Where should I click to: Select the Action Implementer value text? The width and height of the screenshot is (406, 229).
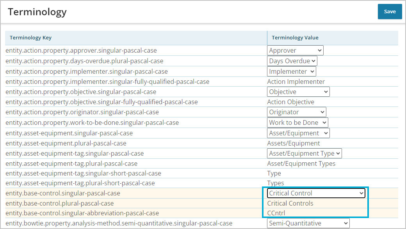point(296,82)
